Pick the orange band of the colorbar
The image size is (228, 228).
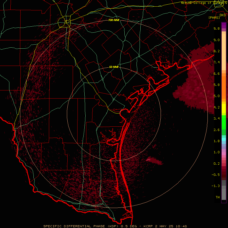point(224,87)
